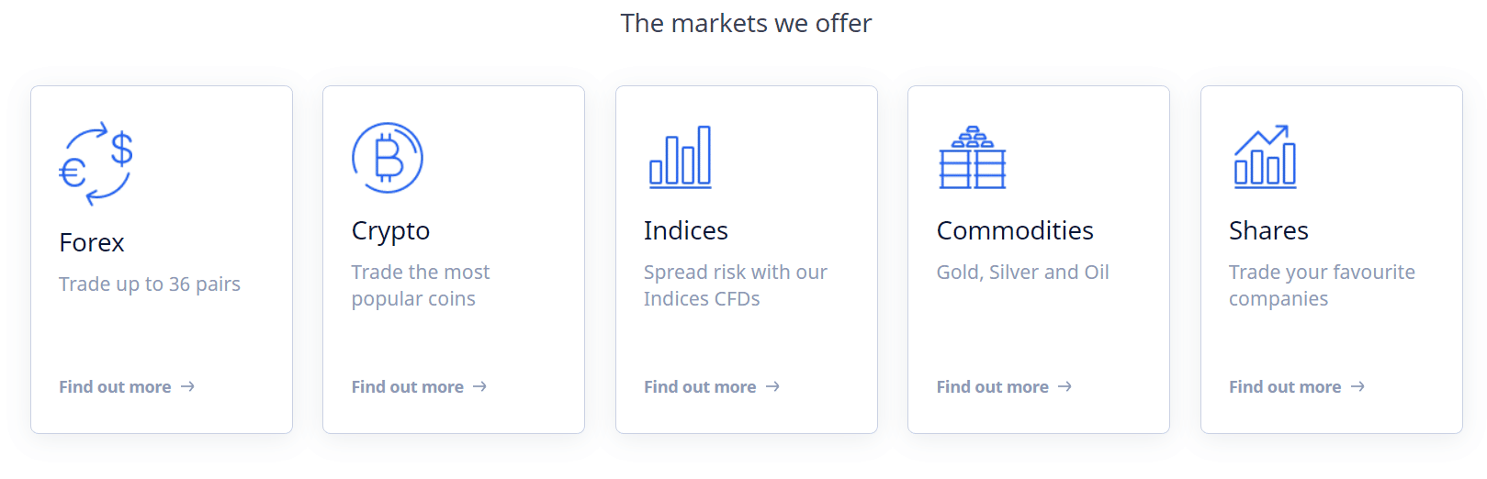Viewport: 1487px width, 479px height.
Task: Click the "Trade up to 36 pairs" description
Action: click(x=150, y=284)
